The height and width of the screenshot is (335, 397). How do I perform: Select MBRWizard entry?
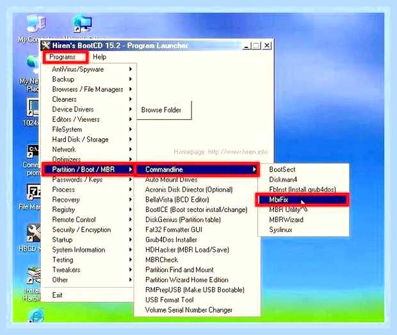pos(304,220)
